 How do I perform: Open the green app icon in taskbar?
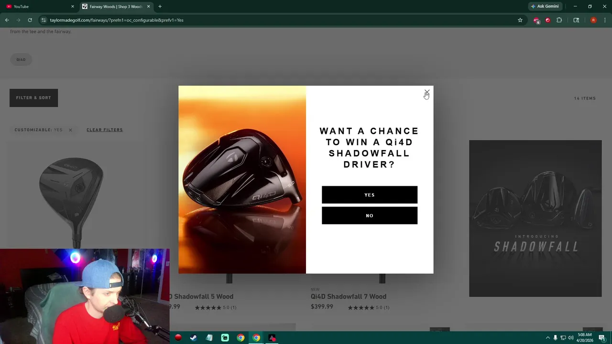point(225,338)
